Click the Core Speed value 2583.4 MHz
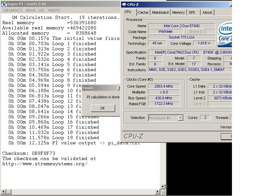 tap(164, 86)
